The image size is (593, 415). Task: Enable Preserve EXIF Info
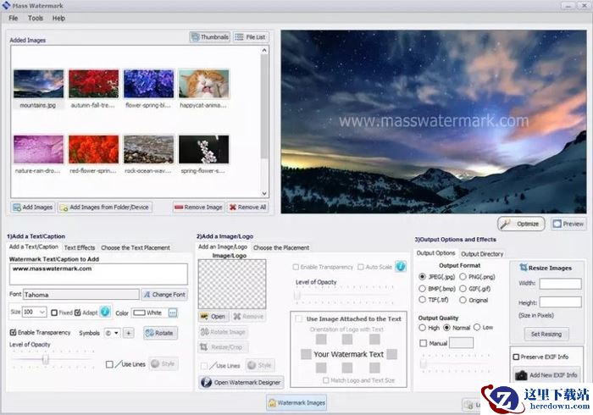[x=516, y=357]
